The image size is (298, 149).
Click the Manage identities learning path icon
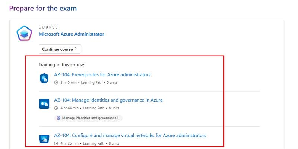(44, 104)
